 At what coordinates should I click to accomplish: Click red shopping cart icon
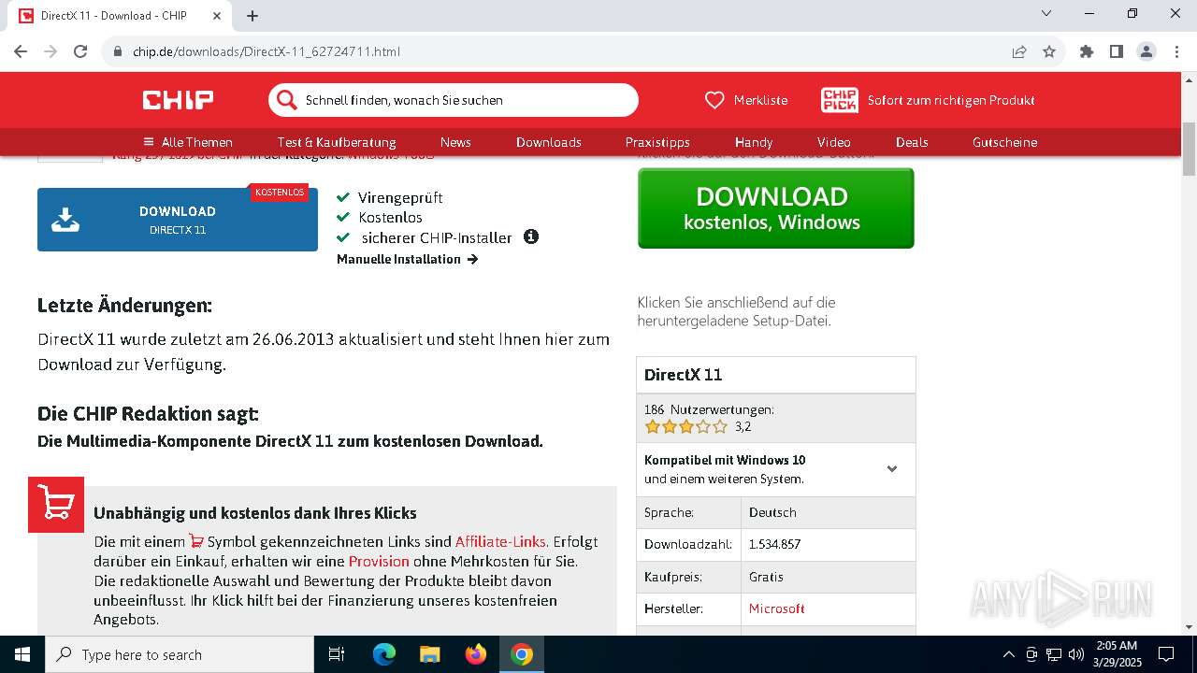click(56, 505)
